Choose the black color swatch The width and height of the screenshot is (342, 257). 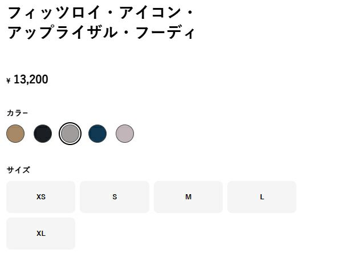[x=43, y=134]
